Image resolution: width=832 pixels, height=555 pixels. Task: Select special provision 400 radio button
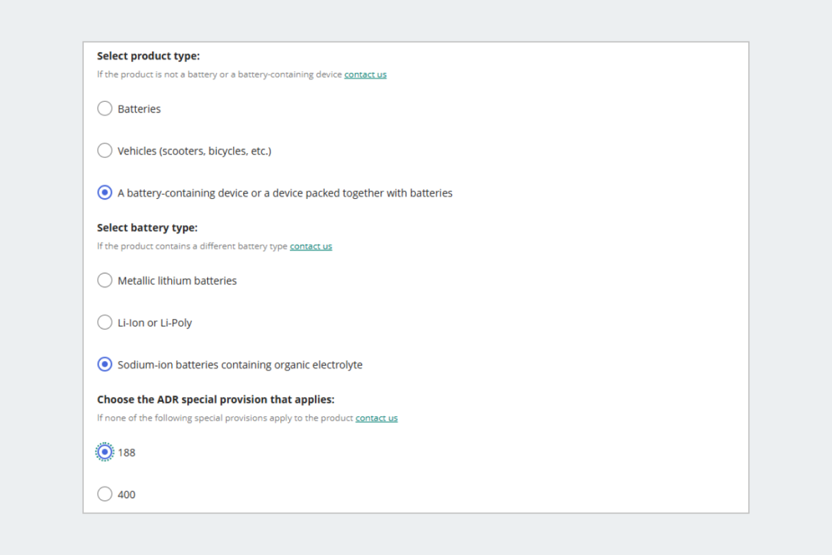[x=105, y=494]
